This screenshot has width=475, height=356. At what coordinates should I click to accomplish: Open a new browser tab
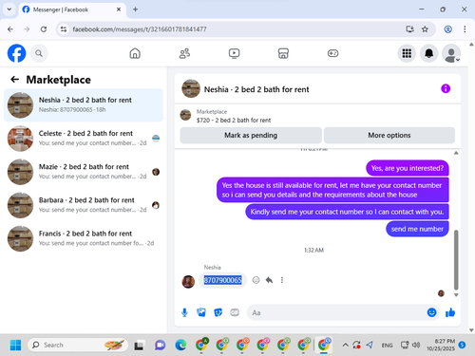[x=135, y=9]
